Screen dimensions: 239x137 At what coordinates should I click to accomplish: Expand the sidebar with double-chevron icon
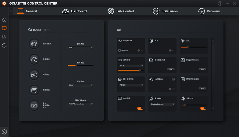coord(11,11)
